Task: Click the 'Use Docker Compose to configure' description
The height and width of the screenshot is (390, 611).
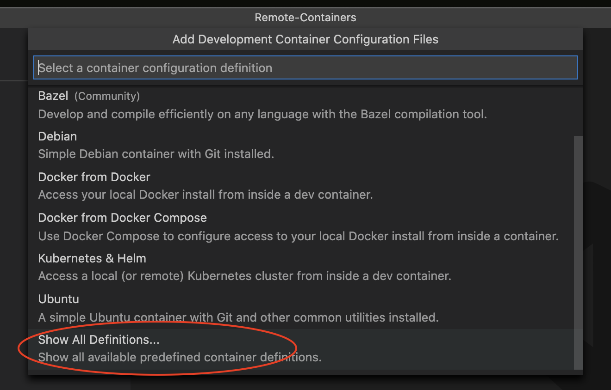Action: (x=298, y=236)
